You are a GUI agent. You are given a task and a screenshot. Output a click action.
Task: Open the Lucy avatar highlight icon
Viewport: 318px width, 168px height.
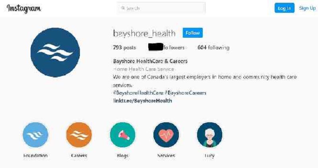(x=209, y=135)
